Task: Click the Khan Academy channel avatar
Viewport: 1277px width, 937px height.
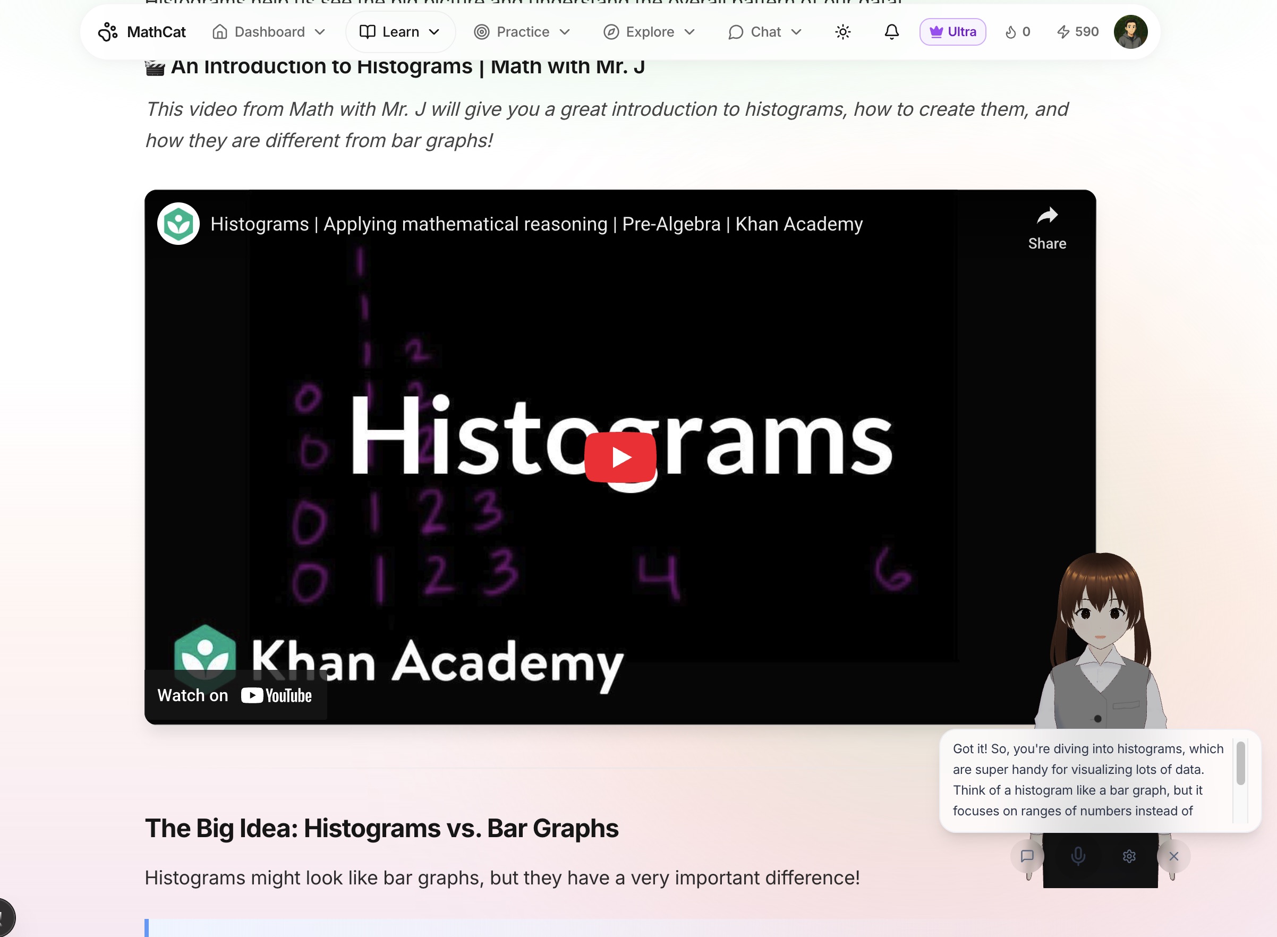Action: (x=178, y=224)
